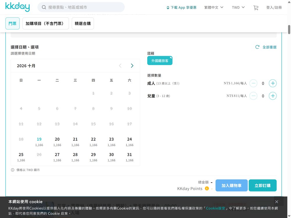Click 加入購物車 button
This screenshot has width=291, height=218.
tap(231, 185)
